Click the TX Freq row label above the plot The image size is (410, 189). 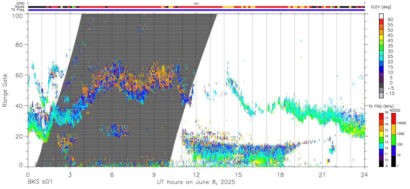pos(18,10)
